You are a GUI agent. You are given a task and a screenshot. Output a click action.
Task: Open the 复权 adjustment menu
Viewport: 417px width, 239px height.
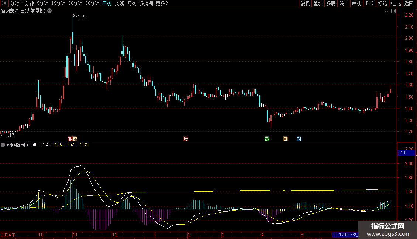click(305, 3)
